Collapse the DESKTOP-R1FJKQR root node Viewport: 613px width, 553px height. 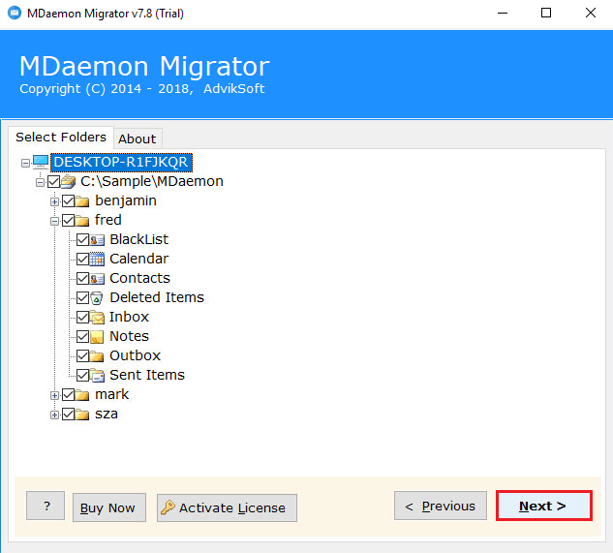pos(25,163)
